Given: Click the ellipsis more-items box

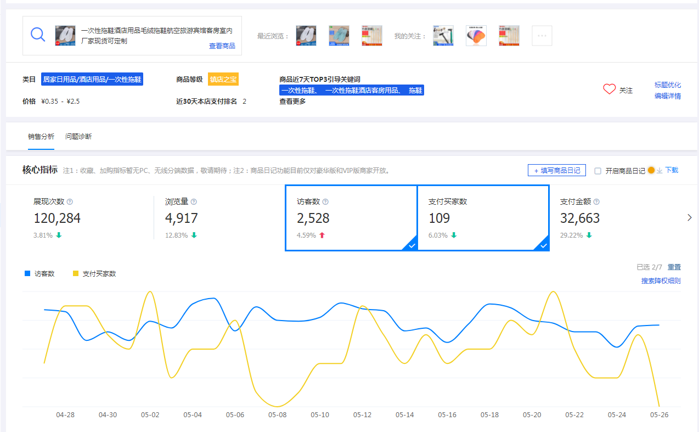Looking at the screenshot, I should tap(542, 36).
